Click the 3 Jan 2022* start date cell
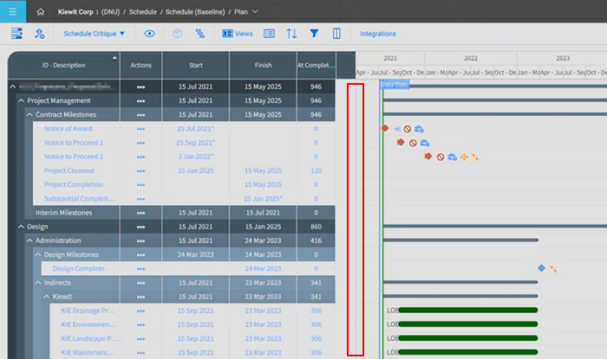 click(195, 157)
